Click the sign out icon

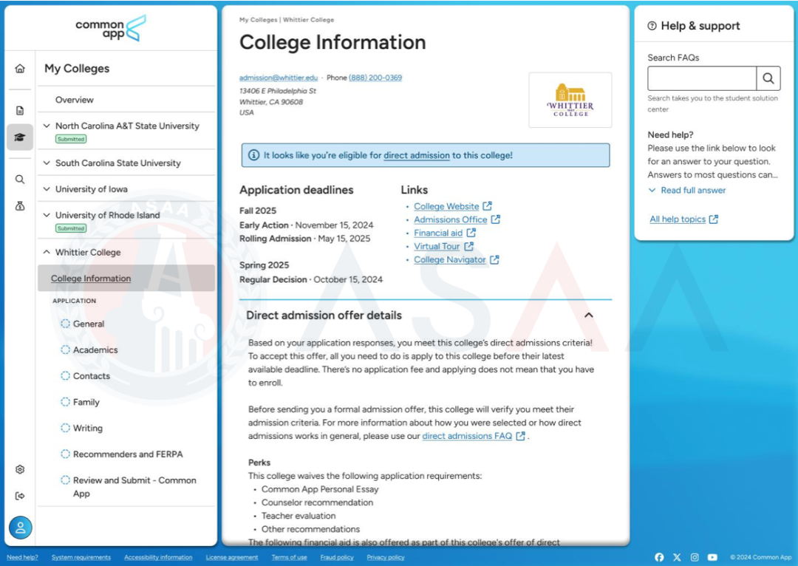20,496
